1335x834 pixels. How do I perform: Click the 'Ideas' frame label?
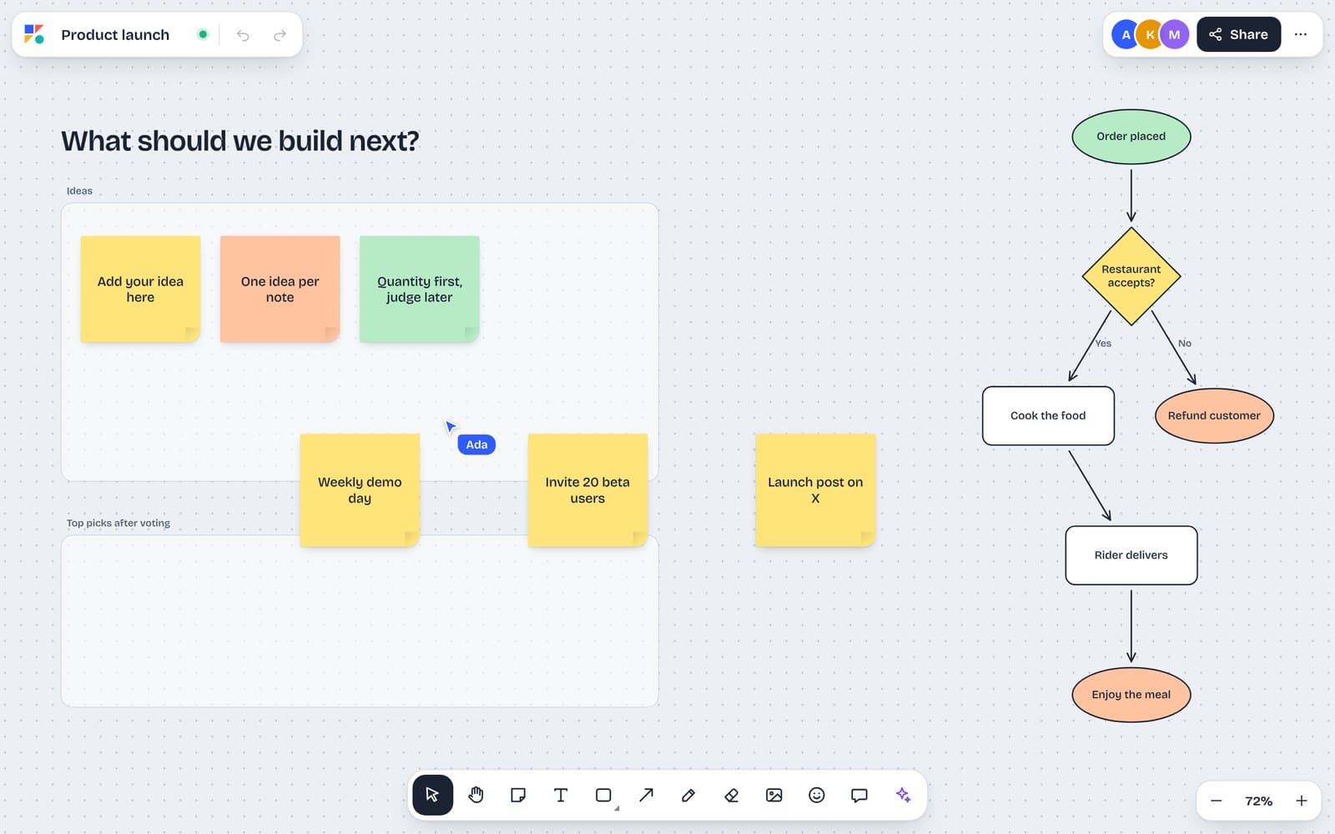tap(79, 191)
